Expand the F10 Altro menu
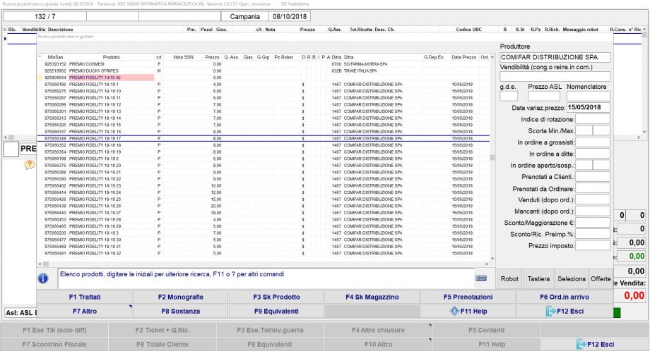This screenshot has height=351, width=650. pos(378,344)
